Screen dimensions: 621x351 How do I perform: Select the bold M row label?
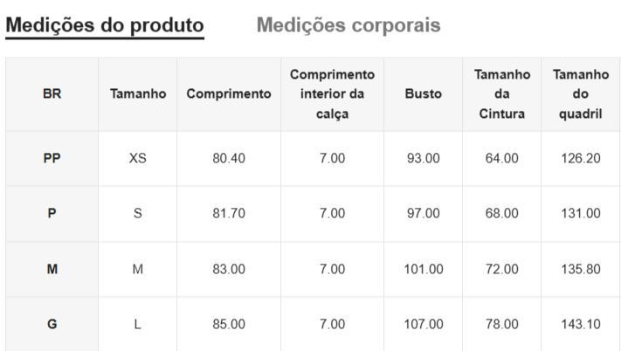point(52,269)
